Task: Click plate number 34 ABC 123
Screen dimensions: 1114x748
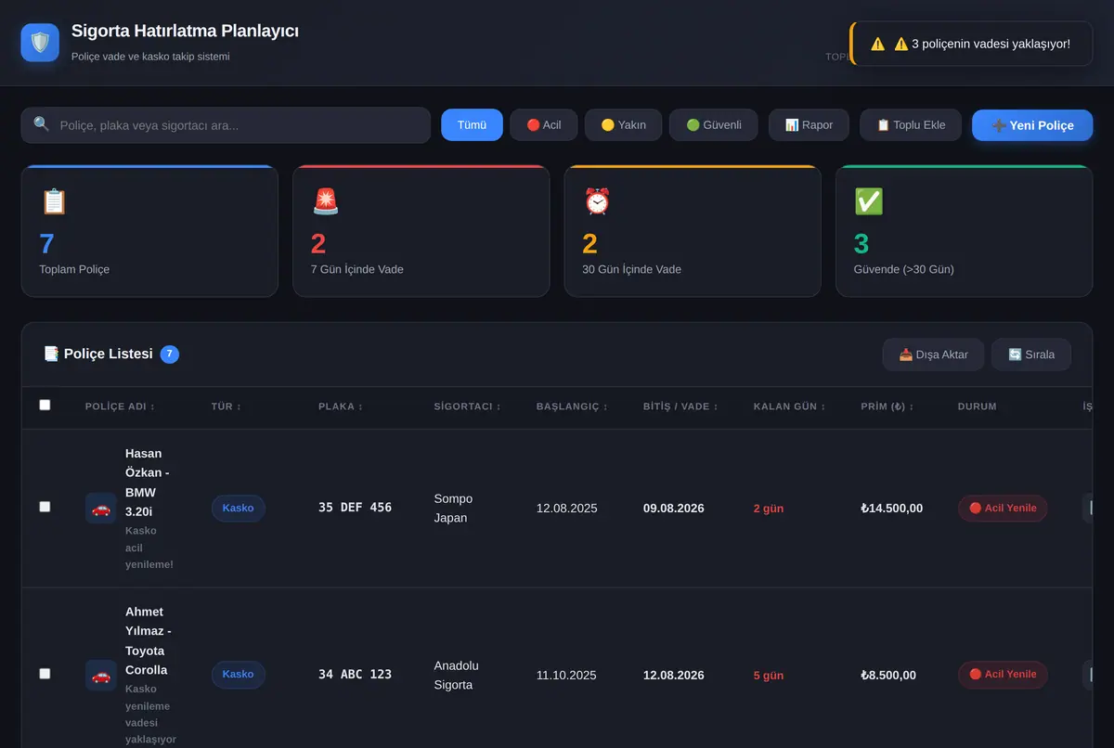Action: (x=355, y=675)
